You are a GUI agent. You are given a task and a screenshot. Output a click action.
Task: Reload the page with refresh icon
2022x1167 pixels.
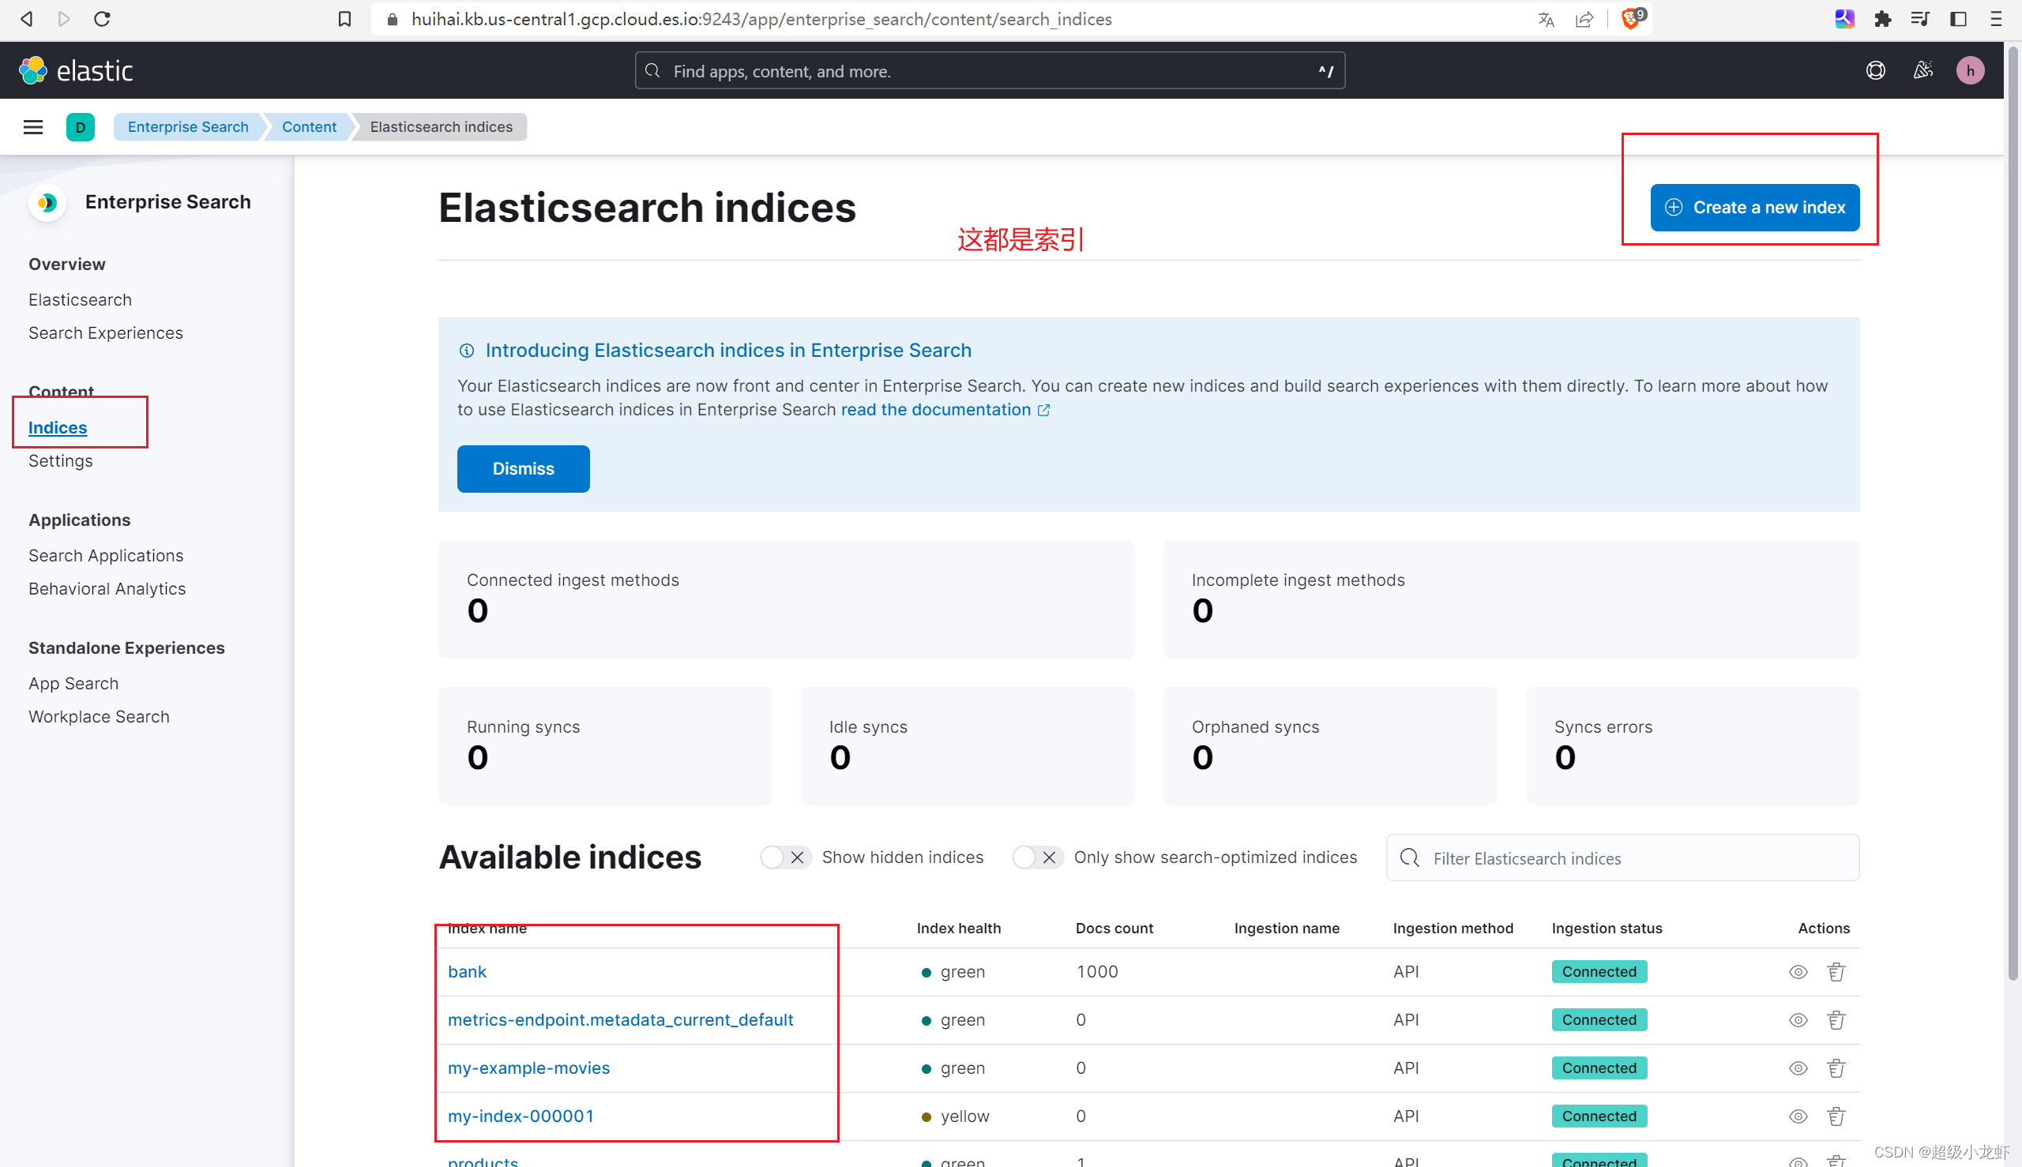102,18
